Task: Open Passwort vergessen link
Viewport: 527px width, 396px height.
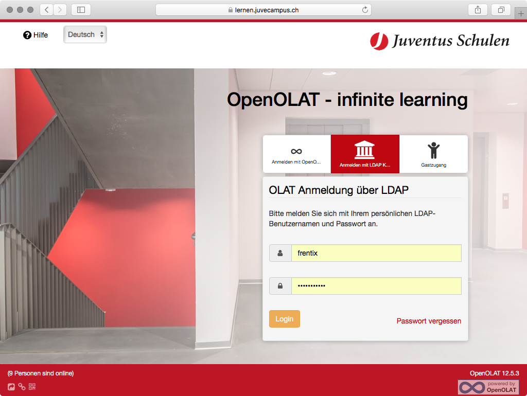Action: [429, 321]
